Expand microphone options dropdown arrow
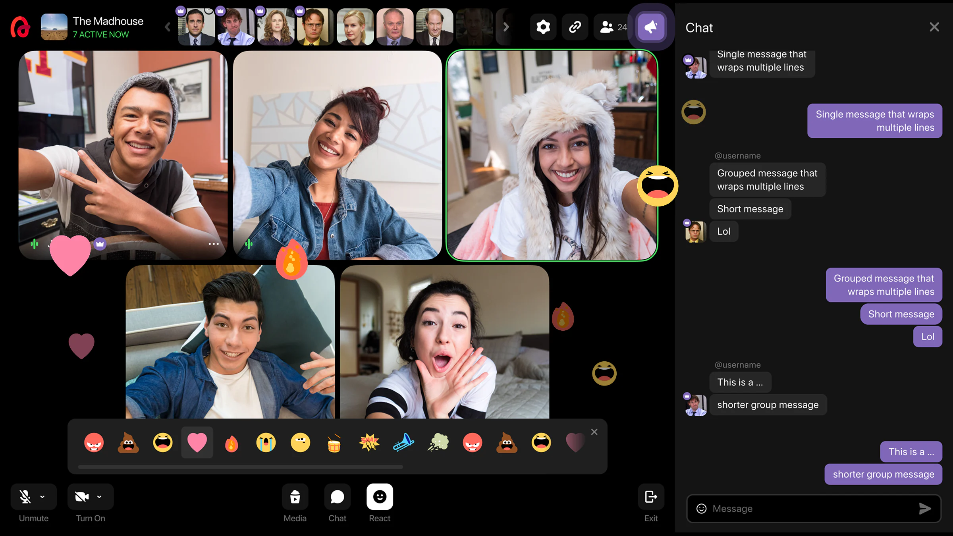The height and width of the screenshot is (536, 953). 42,497
